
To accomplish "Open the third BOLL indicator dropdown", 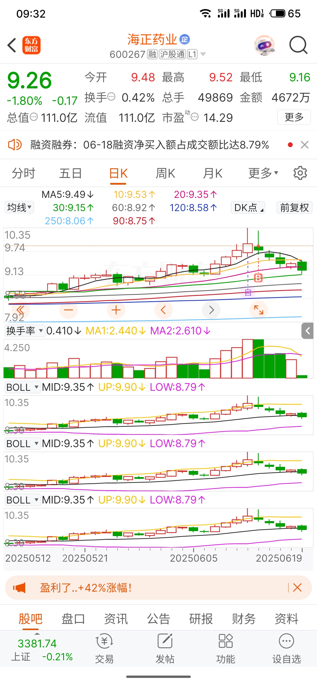I will tap(23, 500).
